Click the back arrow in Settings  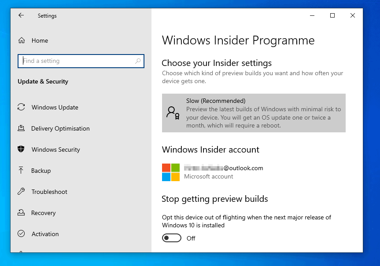pyautogui.click(x=21, y=15)
